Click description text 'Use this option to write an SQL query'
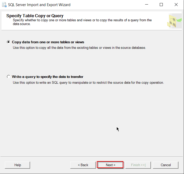Screen dimensions: 184x174 pos(88,82)
